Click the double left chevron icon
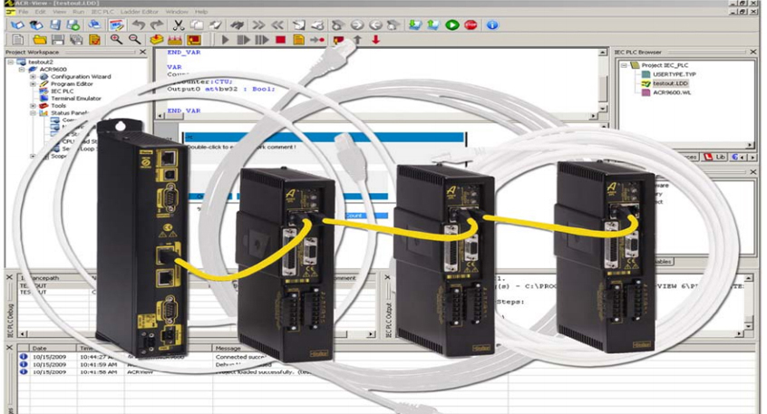The width and height of the screenshot is (767, 414). (x=277, y=24)
